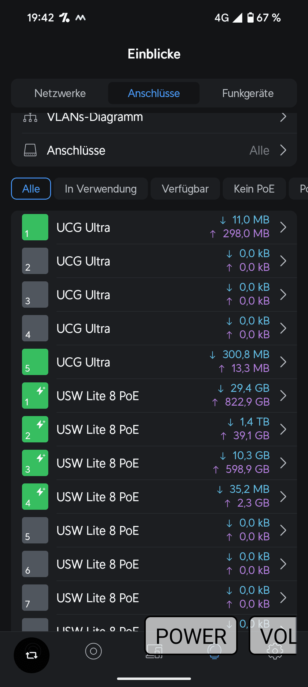The width and height of the screenshot is (308, 687).
Task: Open the Anschlüsse Alle chevron
Action: coord(283,150)
